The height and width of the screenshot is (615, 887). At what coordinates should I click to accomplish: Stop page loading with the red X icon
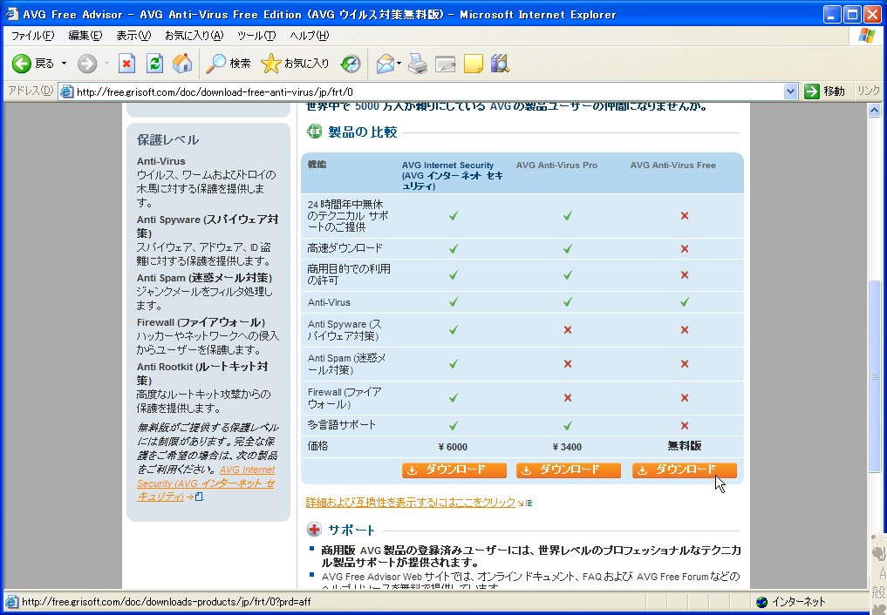[126, 64]
